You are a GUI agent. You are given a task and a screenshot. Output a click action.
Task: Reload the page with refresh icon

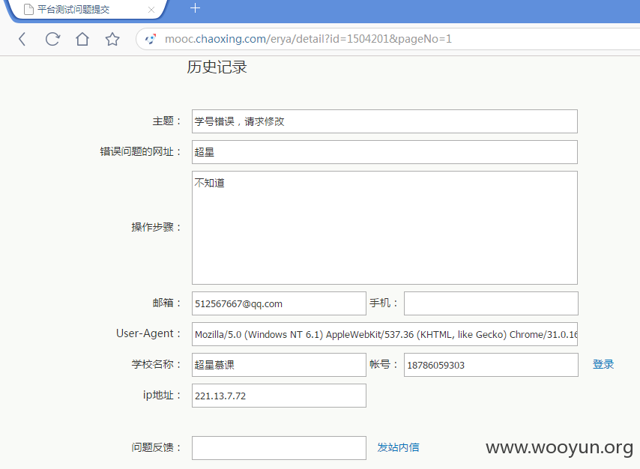(52, 39)
